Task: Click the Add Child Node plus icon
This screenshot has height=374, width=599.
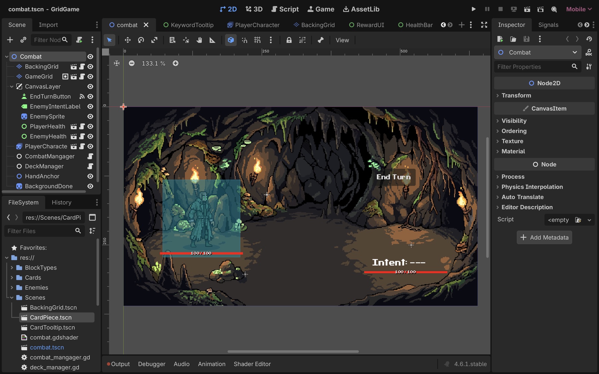Action: click(10, 40)
